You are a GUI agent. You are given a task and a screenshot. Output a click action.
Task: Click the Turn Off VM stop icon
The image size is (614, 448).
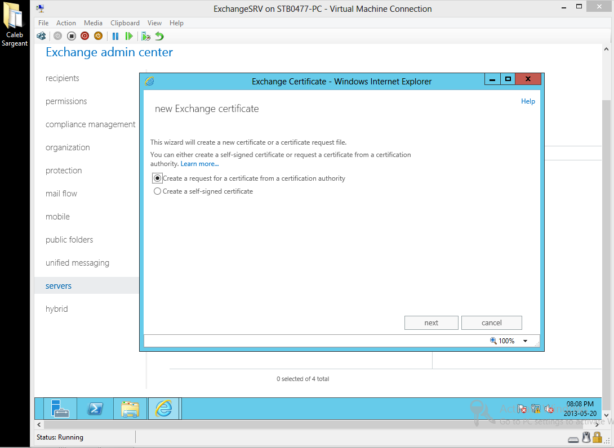(72, 36)
